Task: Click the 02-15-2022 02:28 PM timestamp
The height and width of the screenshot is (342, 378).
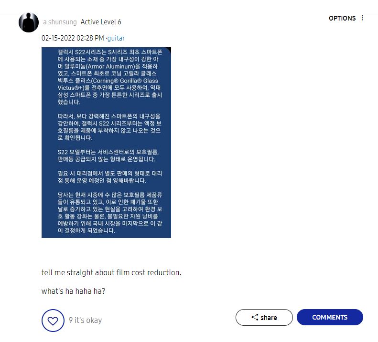Action: tap(73, 38)
